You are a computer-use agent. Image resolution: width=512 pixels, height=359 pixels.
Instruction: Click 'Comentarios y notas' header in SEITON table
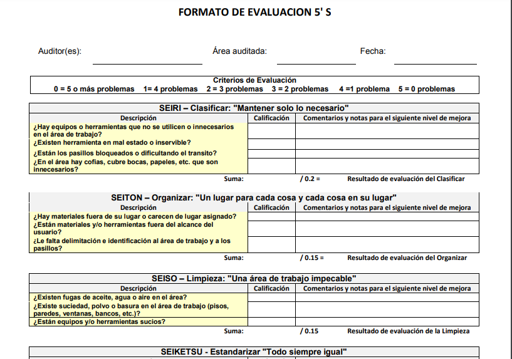387,207
